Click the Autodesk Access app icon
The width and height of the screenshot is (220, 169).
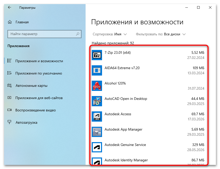[97, 117]
